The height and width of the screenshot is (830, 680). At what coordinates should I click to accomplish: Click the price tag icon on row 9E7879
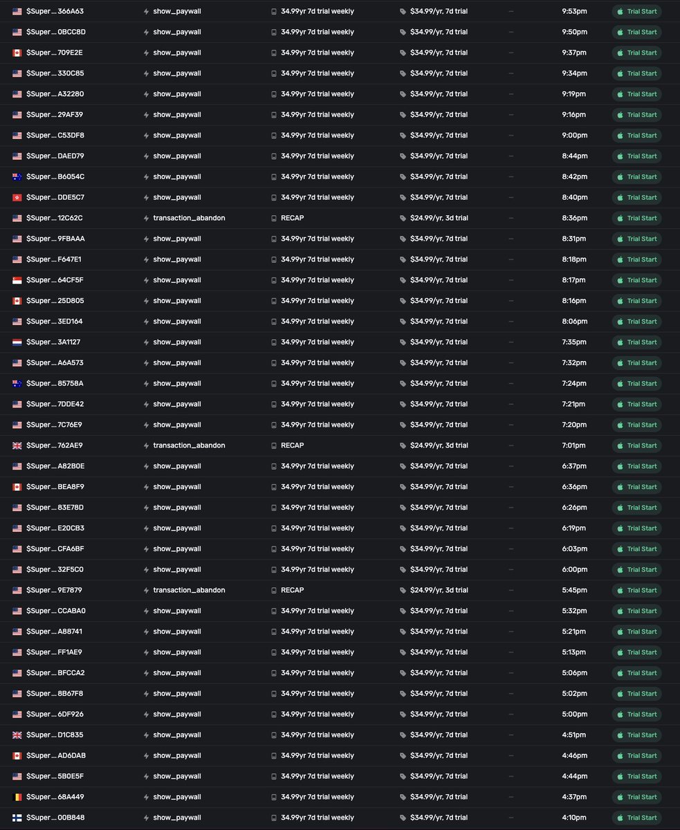click(403, 590)
